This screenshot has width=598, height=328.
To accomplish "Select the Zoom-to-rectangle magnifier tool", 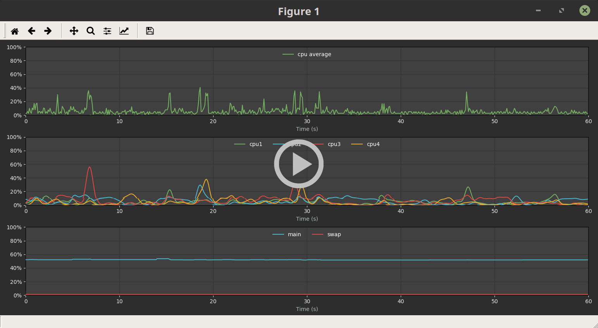I will coord(90,31).
